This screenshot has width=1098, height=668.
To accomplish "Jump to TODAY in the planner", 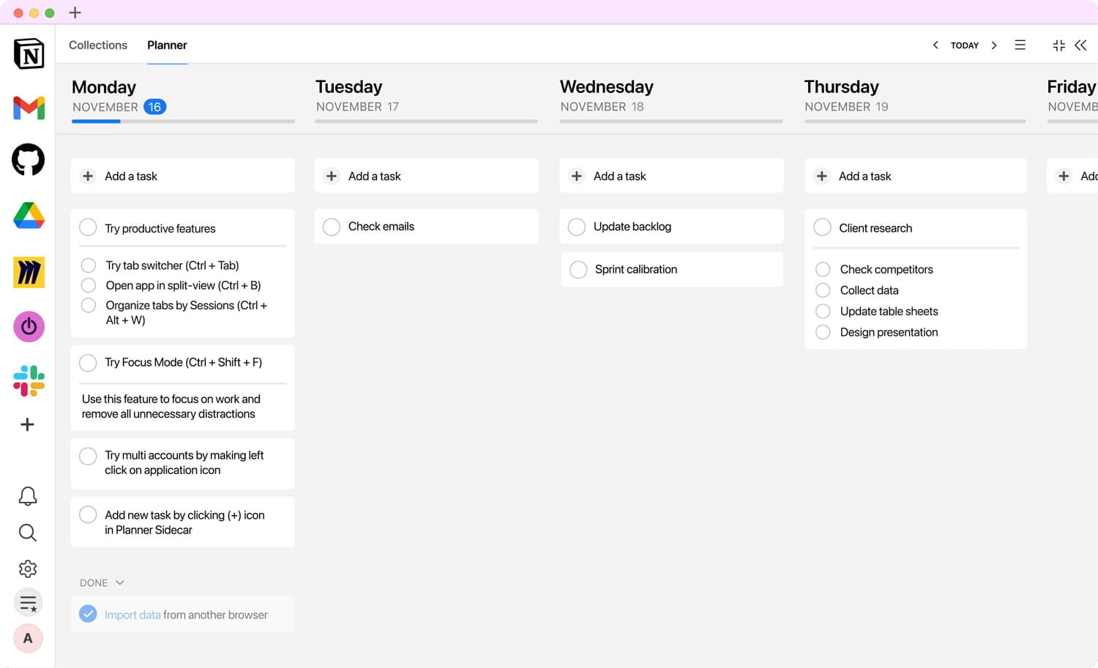I will pos(964,45).
